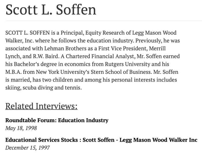202x167 pixels.
Task: Click the May 18, 1998 date
Action: click(x=21, y=128)
